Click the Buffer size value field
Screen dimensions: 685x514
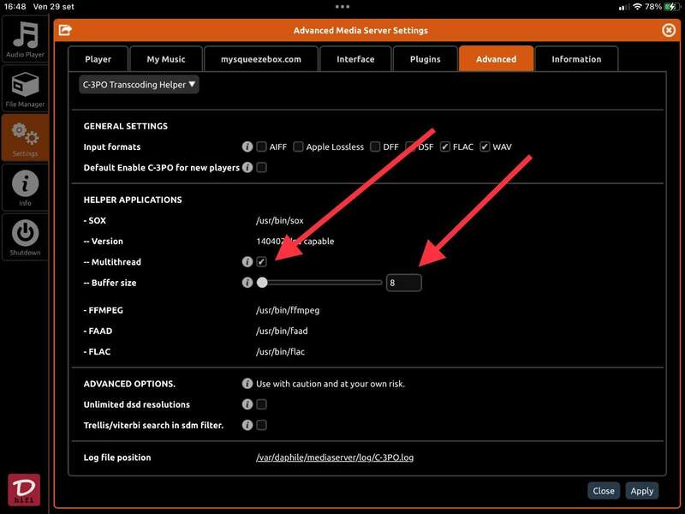[403, 283]
